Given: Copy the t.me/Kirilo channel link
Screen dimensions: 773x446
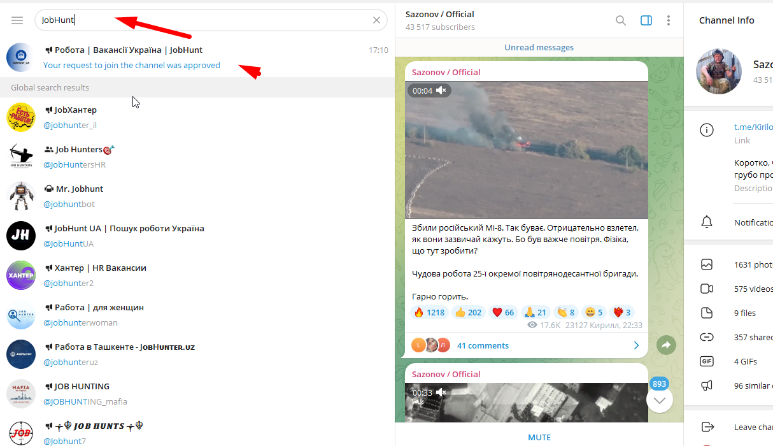Looking at the screenshot, I should point(753,127).
